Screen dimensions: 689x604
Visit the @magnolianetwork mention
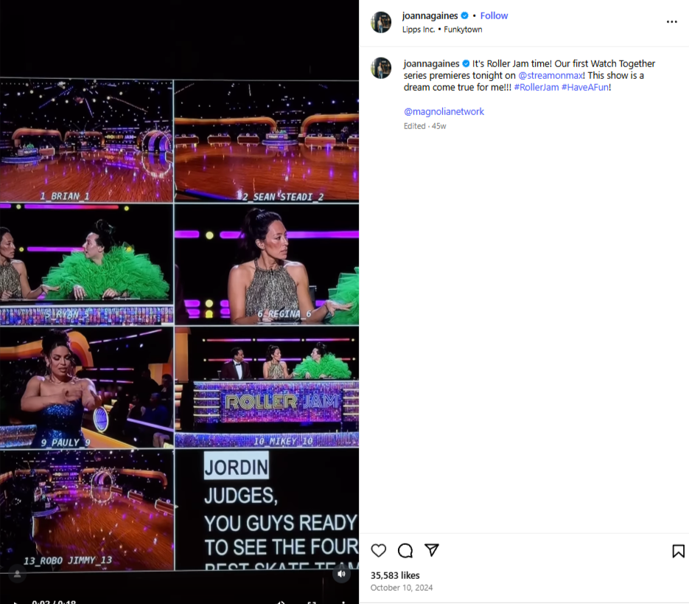444,112
